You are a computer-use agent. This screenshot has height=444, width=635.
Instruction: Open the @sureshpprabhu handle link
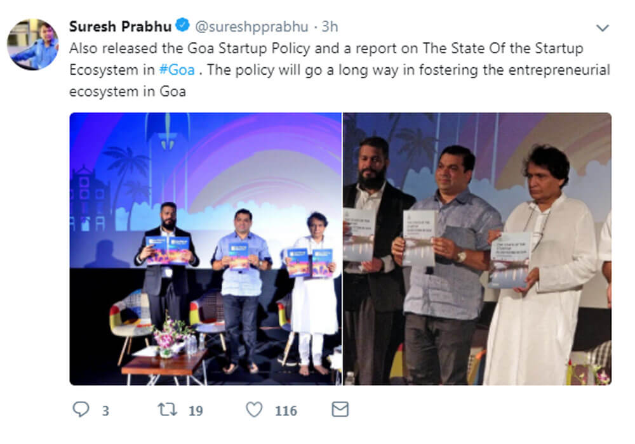tap(251, 27)
